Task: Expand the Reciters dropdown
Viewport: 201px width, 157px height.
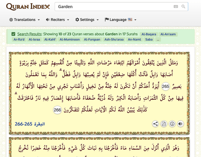Action: (x=58, y=20)
